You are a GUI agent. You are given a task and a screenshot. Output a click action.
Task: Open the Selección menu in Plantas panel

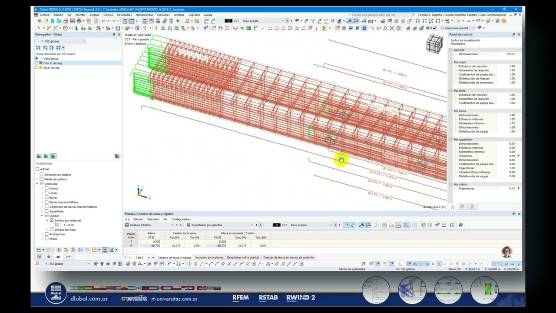pos(153,219)
